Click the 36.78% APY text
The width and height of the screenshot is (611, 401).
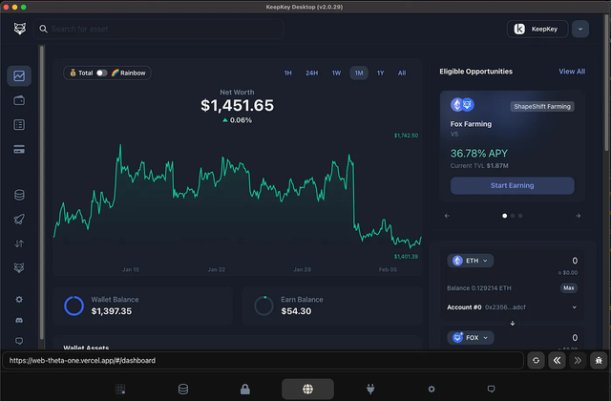point(479,154)
